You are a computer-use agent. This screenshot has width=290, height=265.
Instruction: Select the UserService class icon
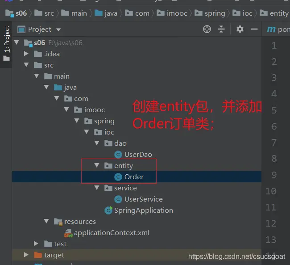coord(118,199)
